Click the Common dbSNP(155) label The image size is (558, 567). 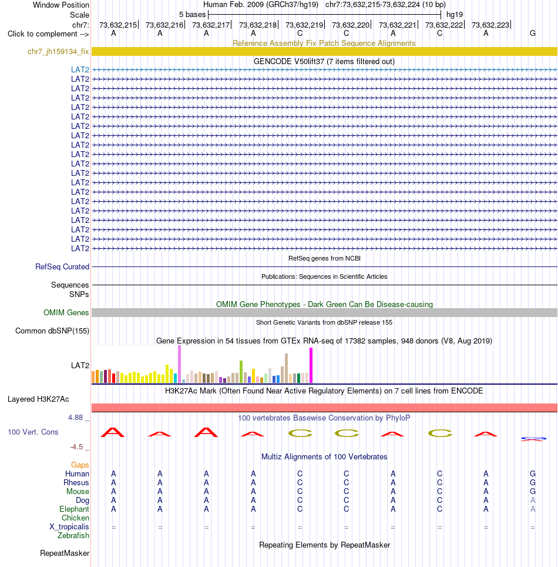[x=52, y=331]
